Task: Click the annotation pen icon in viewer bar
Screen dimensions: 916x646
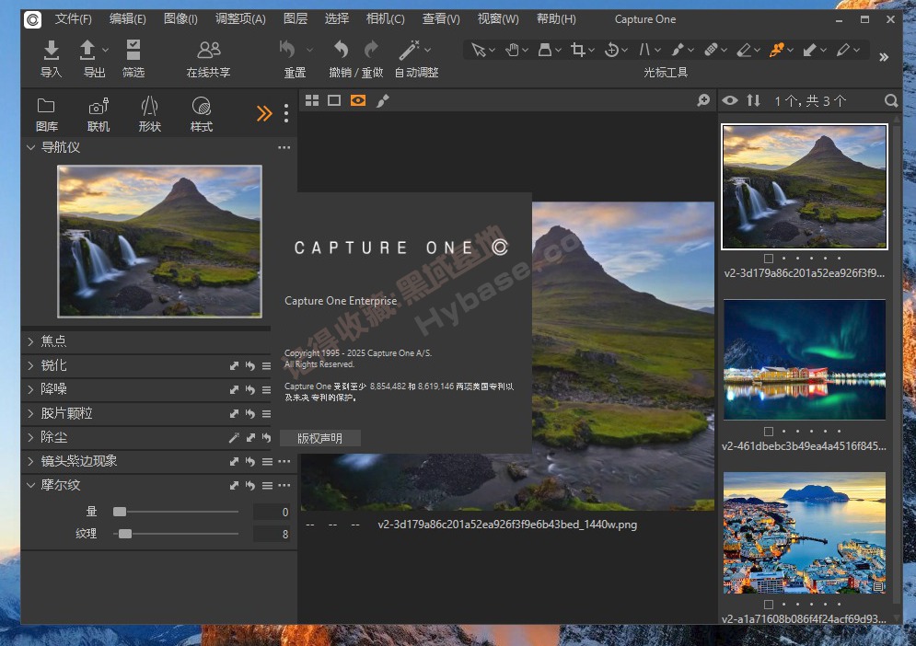Action: 383,100
